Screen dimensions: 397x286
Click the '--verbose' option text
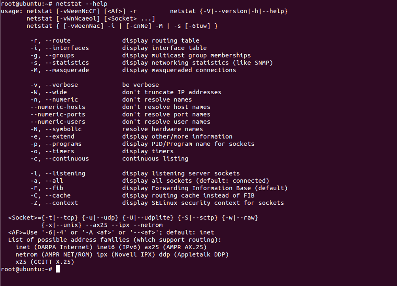click(62, 85)
